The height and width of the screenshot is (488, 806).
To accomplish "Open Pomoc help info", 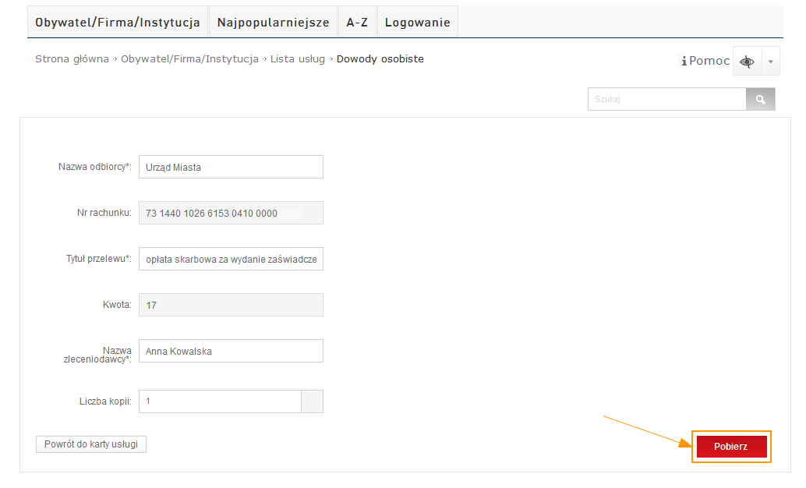I will point(705,61).
